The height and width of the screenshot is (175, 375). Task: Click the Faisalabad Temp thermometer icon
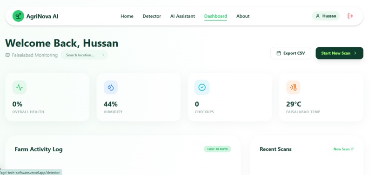(293, 87)
